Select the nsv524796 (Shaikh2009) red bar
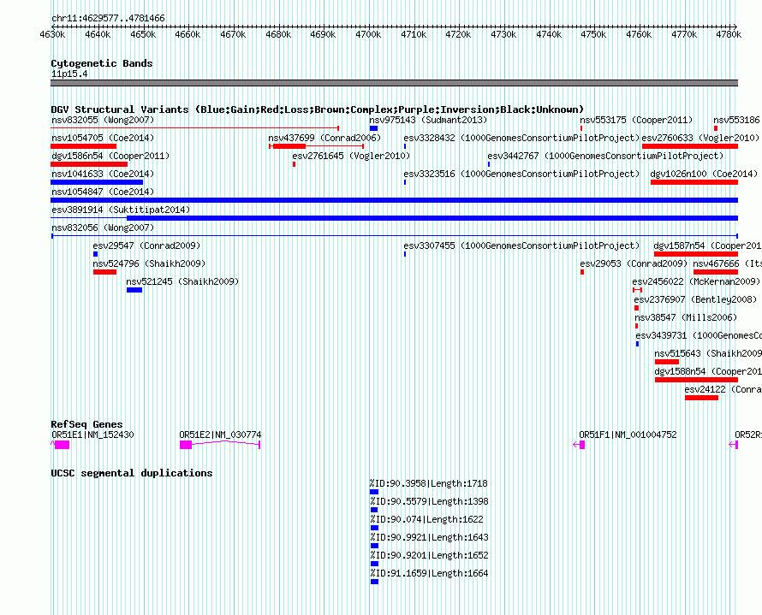762x615 pixels. (105, 272)
